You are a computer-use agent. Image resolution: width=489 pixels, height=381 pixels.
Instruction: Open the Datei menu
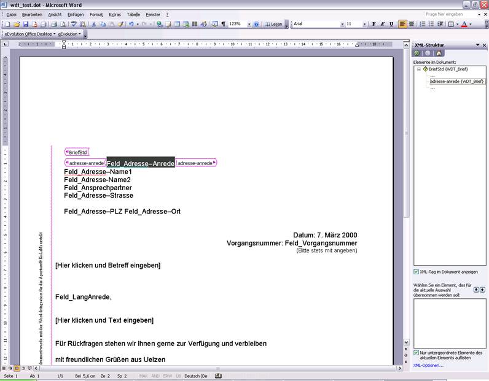pyautogui.click(x=11, y=15)
